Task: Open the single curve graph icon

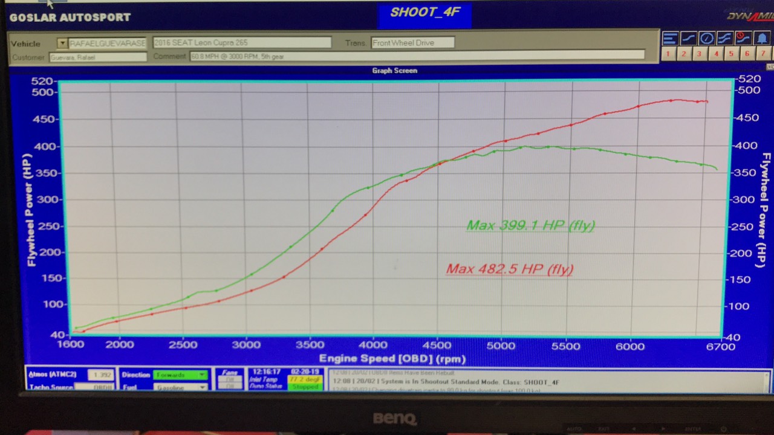Action: [688, 38]
